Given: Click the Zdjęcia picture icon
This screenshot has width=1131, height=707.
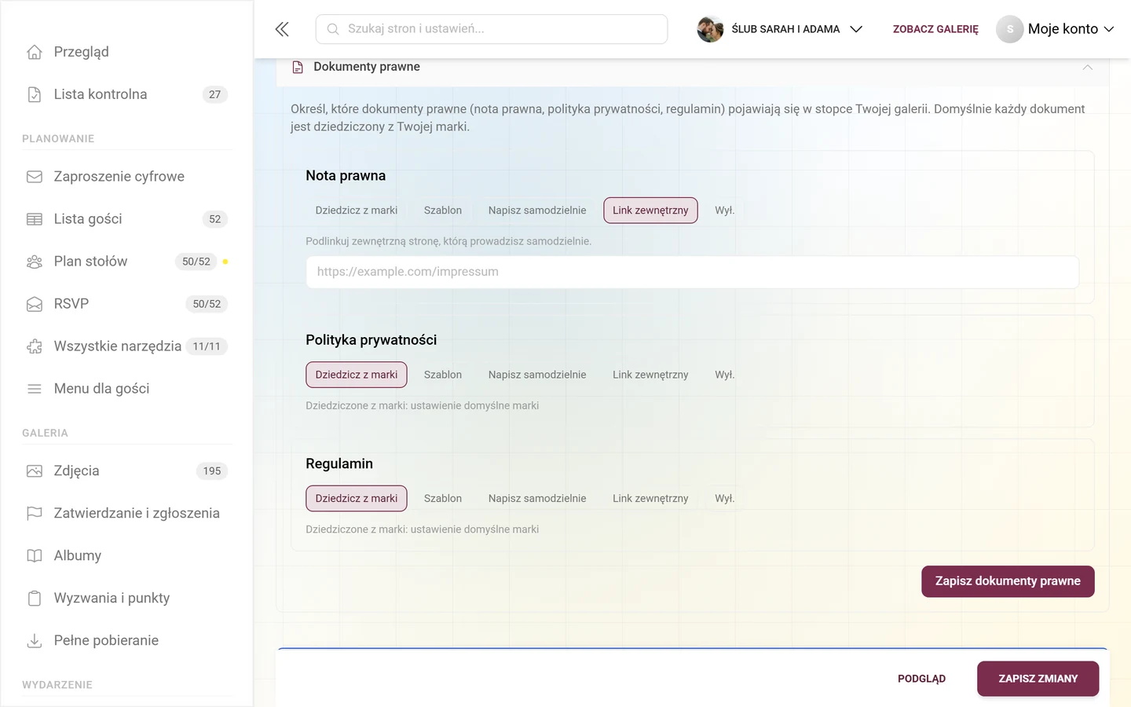Looking at the screenshot, I should (35, 471).
